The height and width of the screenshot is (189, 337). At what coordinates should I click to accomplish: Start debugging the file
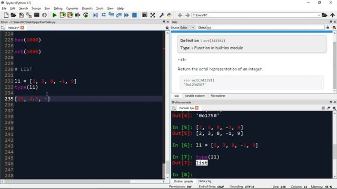(x=95, y=15)
